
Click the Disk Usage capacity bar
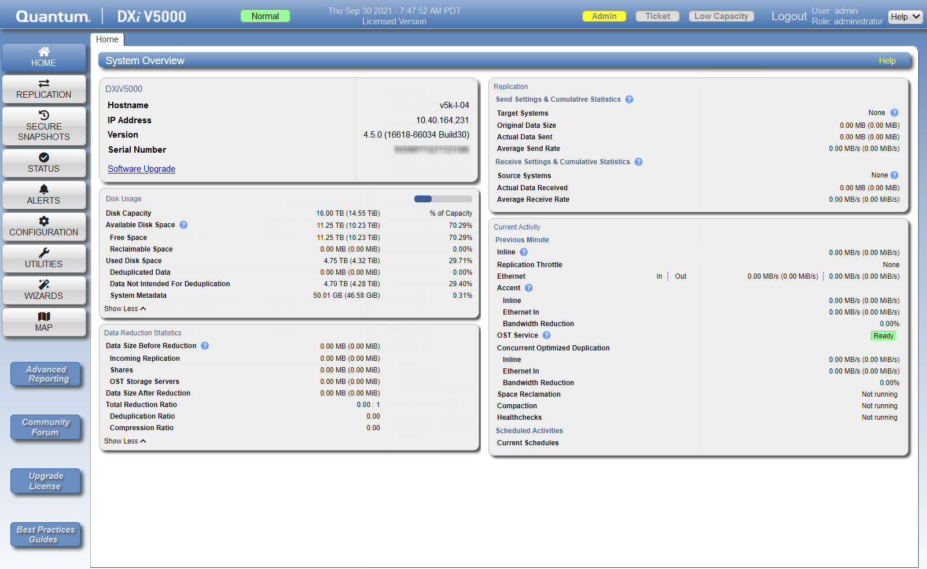tap(443, 199)
